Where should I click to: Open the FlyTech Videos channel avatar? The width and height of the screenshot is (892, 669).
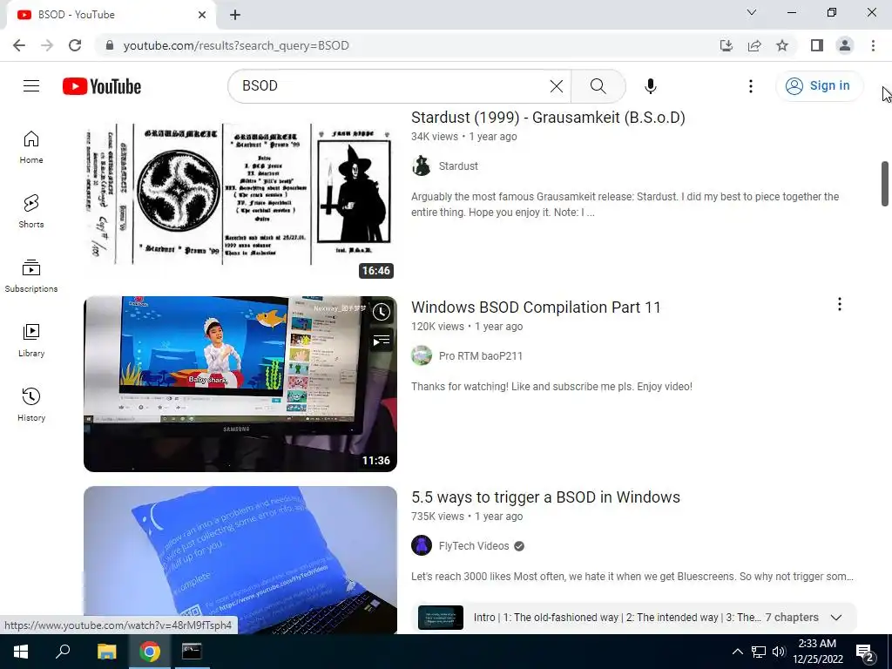[x=422, y=545]
